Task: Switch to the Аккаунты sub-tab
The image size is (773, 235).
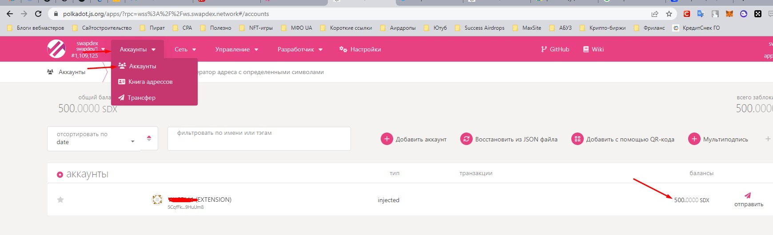Action: [x=67, y=72]
